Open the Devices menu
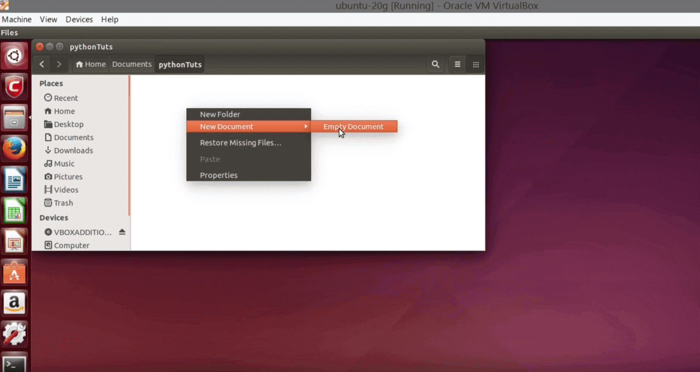Screen dimensions: 700x372 click(x=79, y=19)
